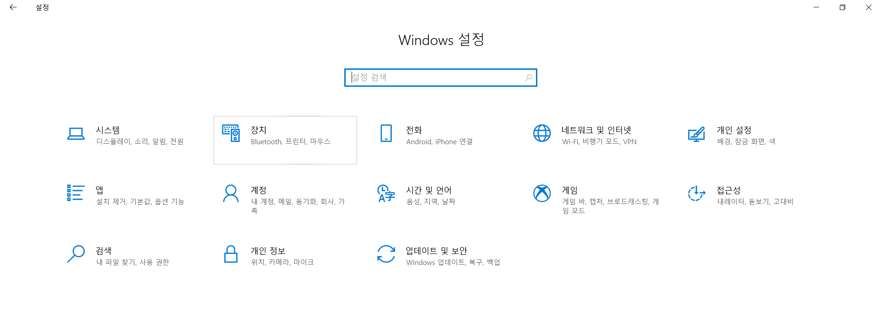
Task: Click 내 파일 찾기, 사용 권한 description
Action: pyautogui.click(x=132, y=262)
